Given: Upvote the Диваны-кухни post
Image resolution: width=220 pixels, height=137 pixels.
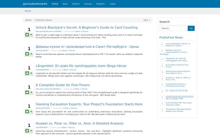Looking at the screenshot, I should point(27,54).
